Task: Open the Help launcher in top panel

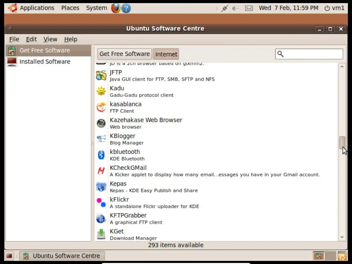Action: (126, 8)
